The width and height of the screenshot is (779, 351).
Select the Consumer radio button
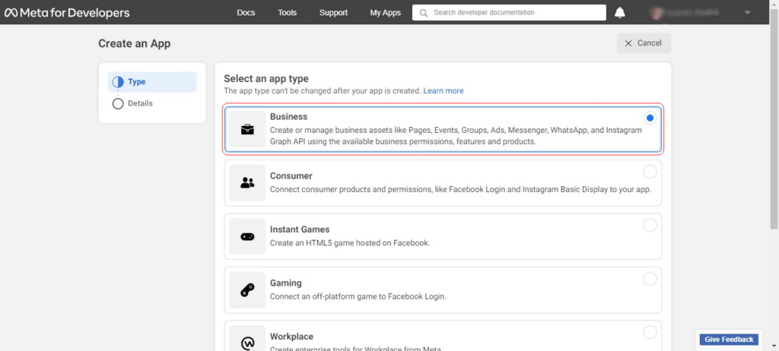[x=650, y=172]
